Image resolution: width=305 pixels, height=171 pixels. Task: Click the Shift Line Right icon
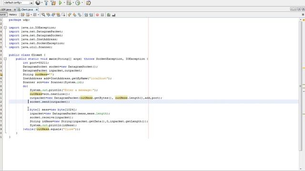pyautogui.click(x=91, y=15)
